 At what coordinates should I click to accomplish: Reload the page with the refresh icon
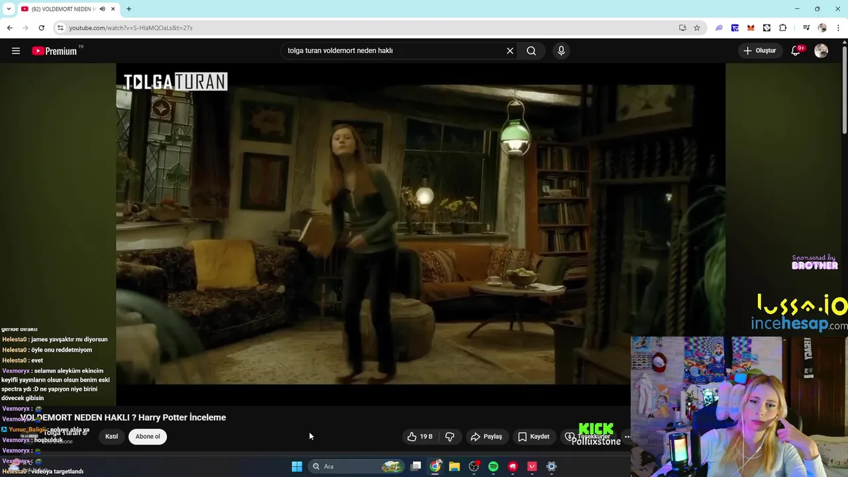pos(41,28)
